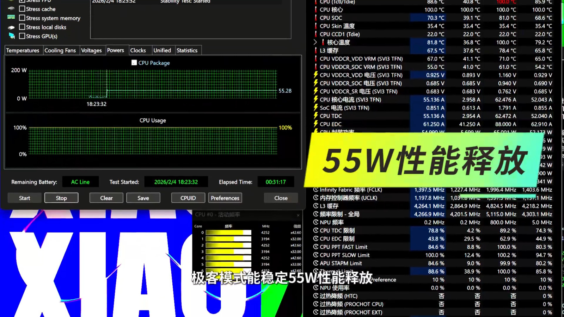Open the Preferences dialog button
This screenshot has height=317, width=564.
(x=225, y=198)
